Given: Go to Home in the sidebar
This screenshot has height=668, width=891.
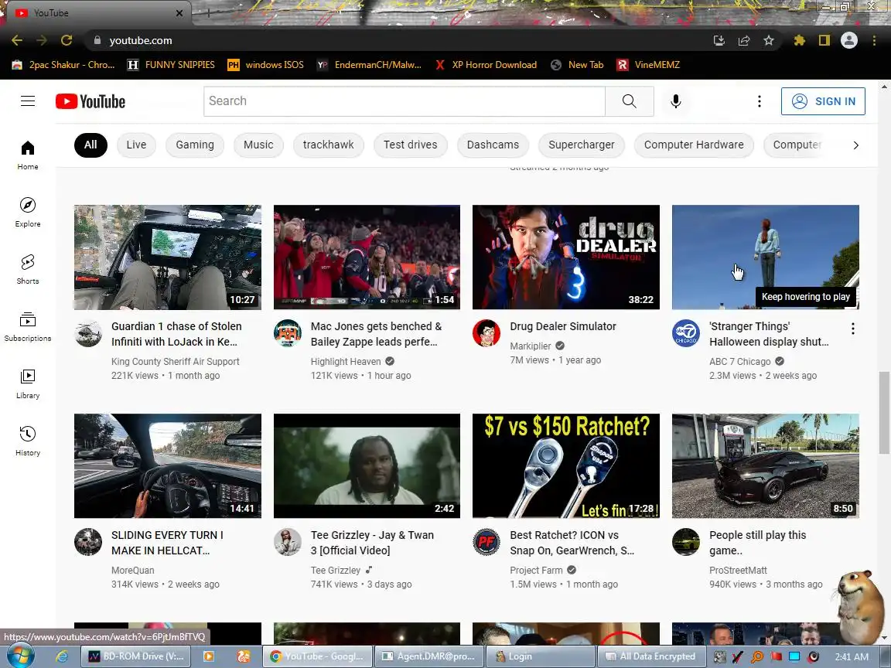Looking at the screenshot, I should click(x=28, y=155).
